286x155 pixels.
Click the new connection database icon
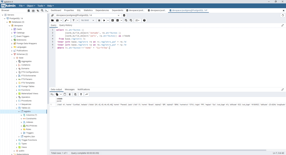pyautogui.click(x=124, y=15)
